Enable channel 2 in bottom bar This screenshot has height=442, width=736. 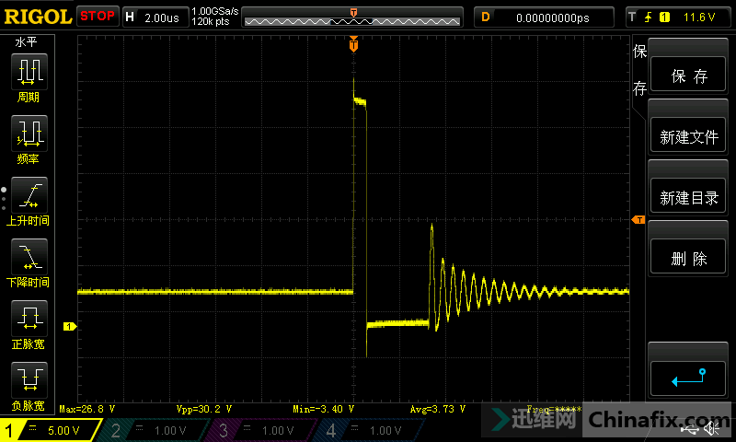pyautogui.click(x=155, y=430)
